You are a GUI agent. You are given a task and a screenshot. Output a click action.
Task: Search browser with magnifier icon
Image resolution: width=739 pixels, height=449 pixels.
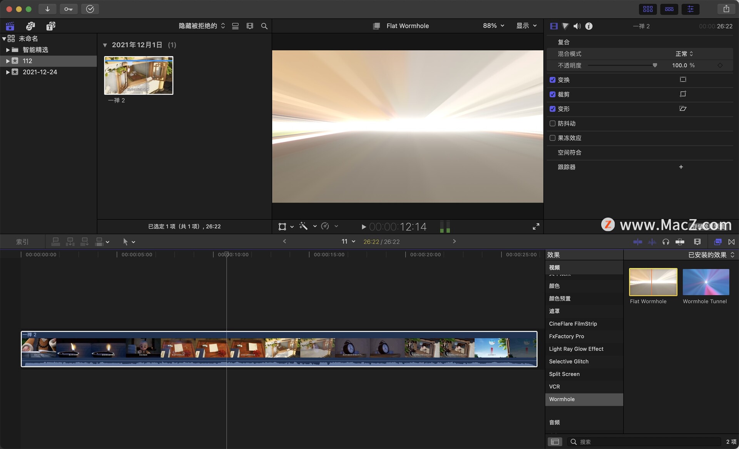(264, 26)
